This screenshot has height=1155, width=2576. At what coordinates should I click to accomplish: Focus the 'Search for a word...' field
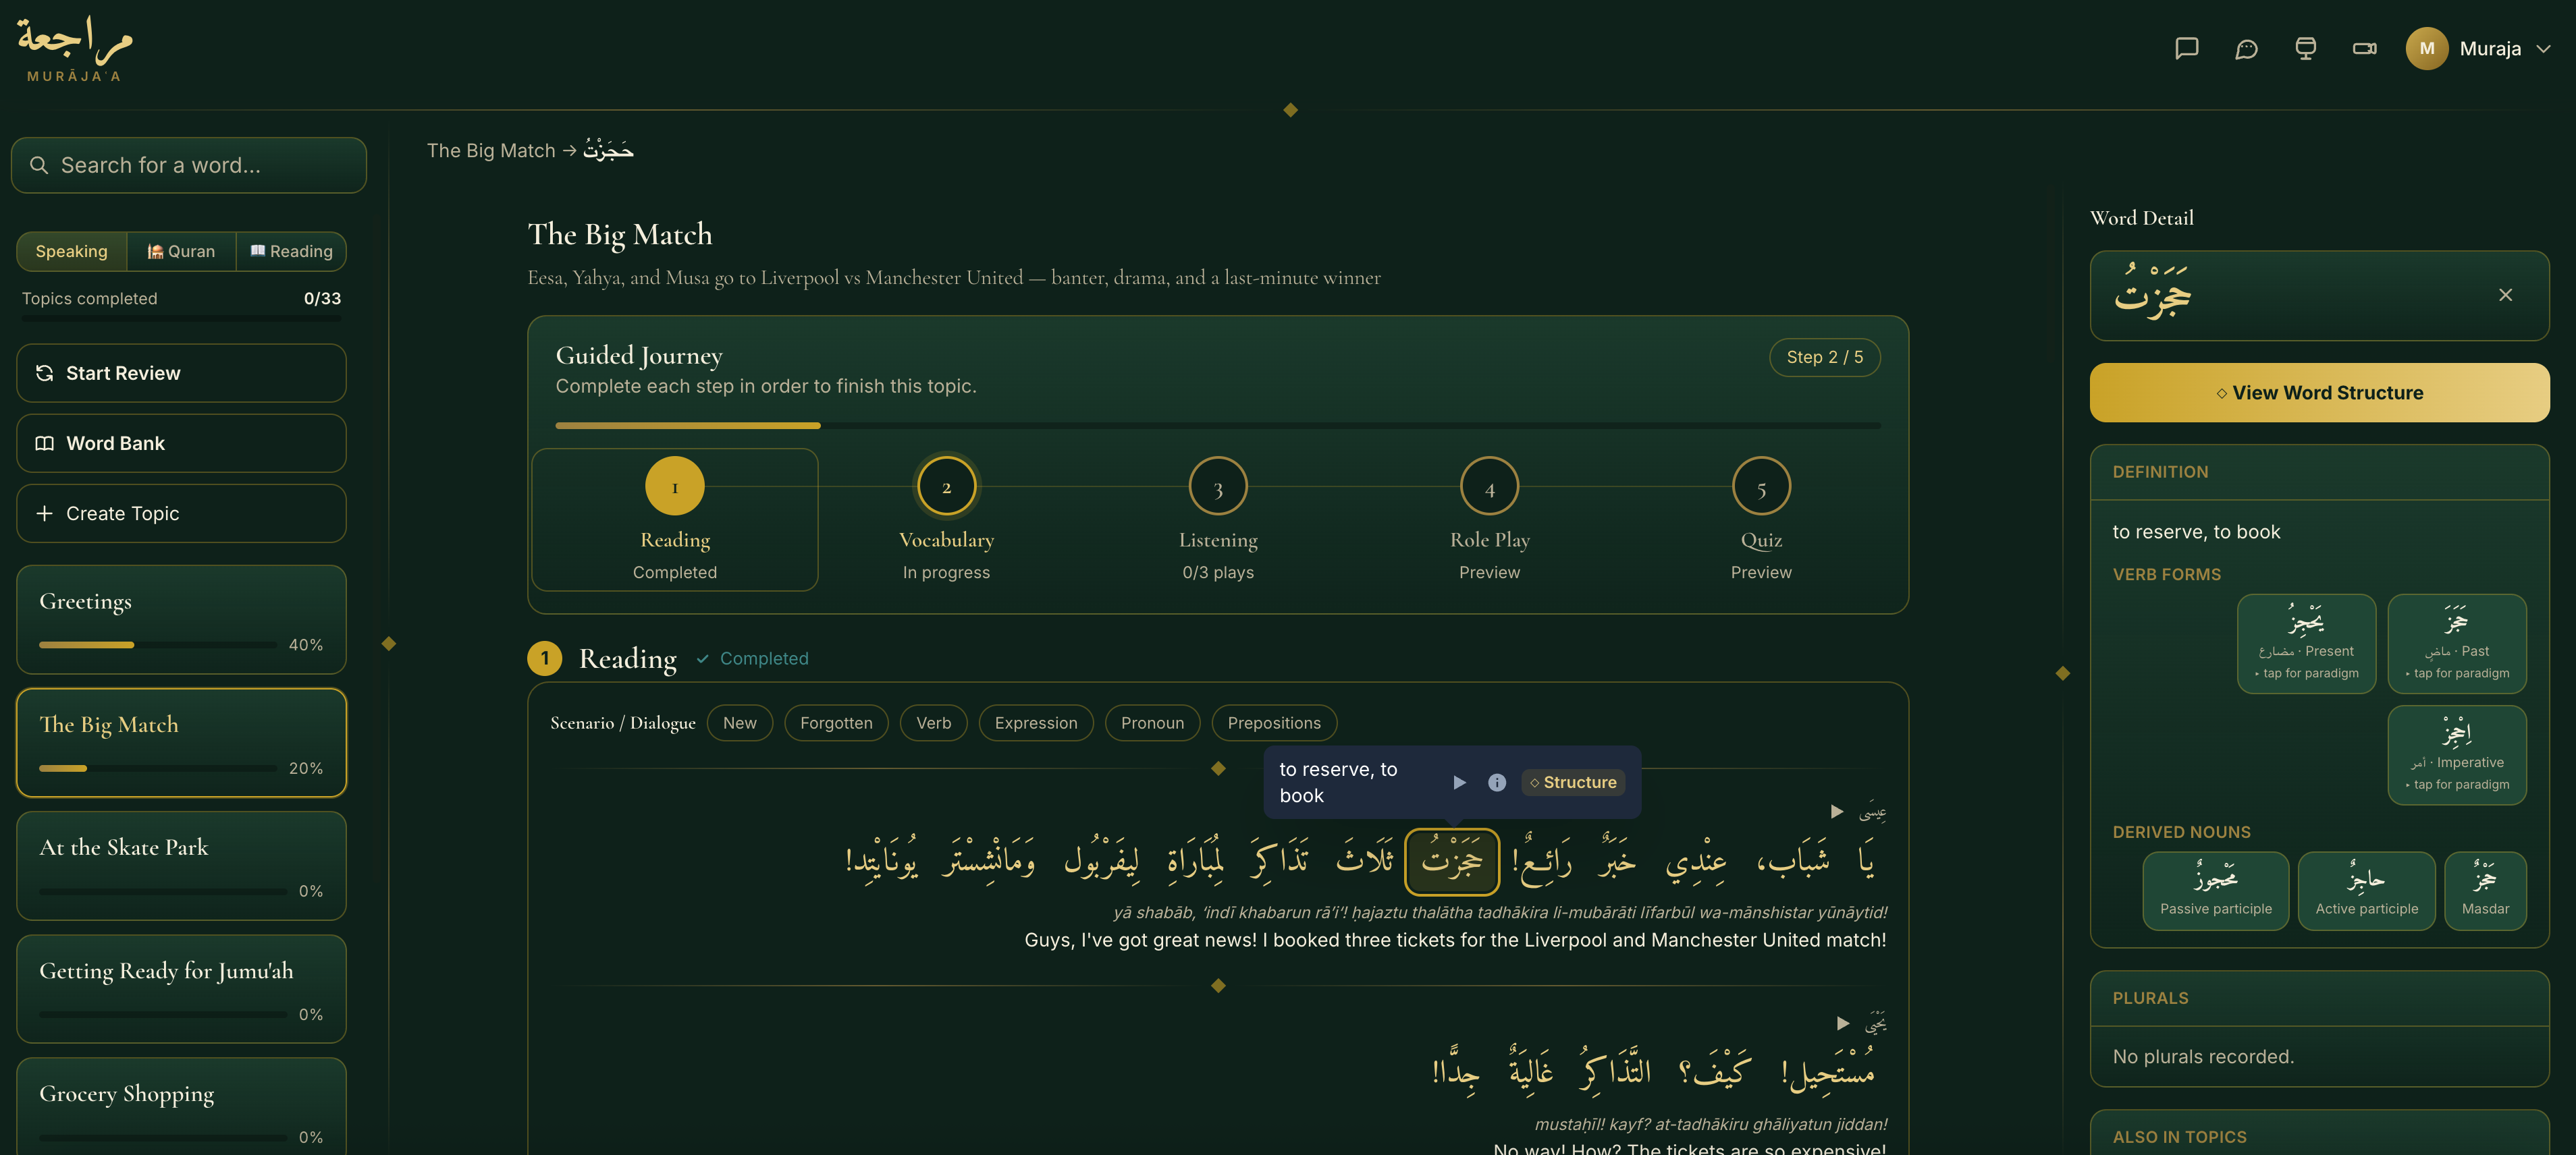tap(189, 165)
